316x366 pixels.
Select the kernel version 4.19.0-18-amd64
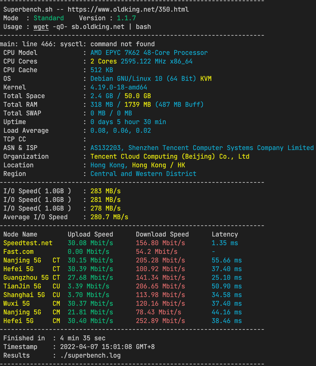point(119,87)
